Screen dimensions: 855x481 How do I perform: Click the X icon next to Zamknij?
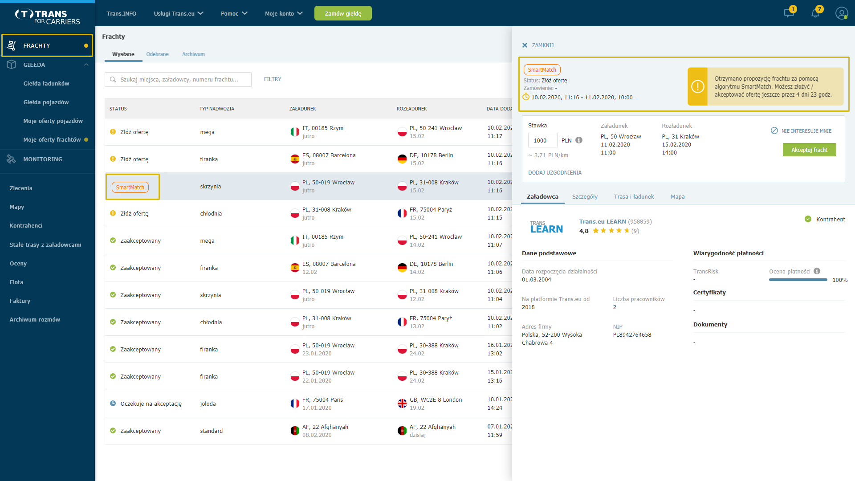point(525,45)
